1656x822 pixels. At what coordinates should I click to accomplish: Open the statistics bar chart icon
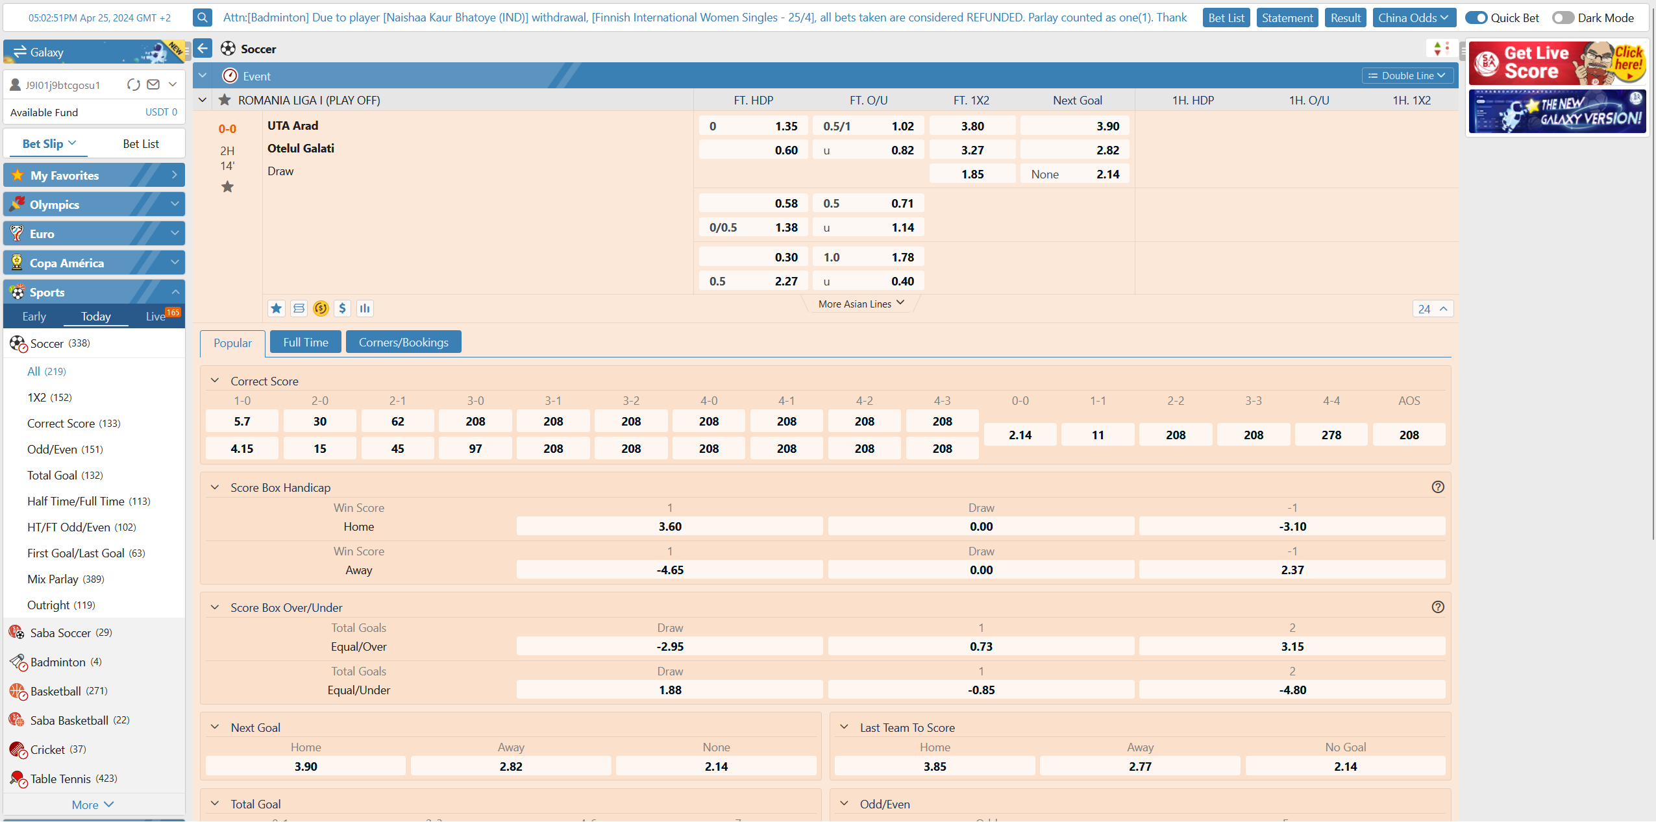click(x=365, y=308)
